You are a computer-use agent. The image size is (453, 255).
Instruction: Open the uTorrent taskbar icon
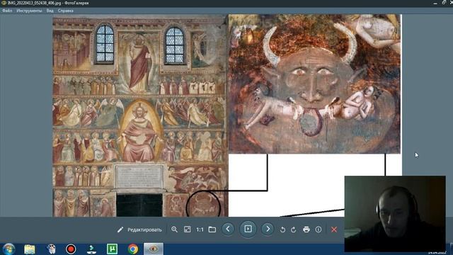pos(112,249)
